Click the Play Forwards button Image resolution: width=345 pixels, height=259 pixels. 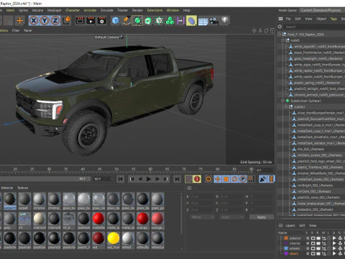149,179
